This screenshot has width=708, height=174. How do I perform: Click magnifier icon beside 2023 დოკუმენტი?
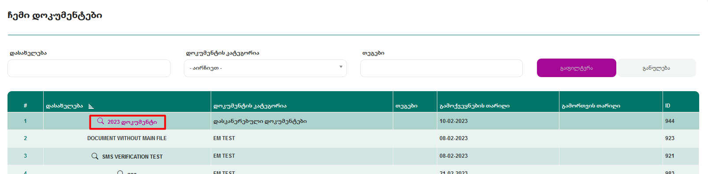101,121
